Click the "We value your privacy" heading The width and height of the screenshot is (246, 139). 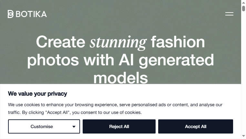[37, 94]
